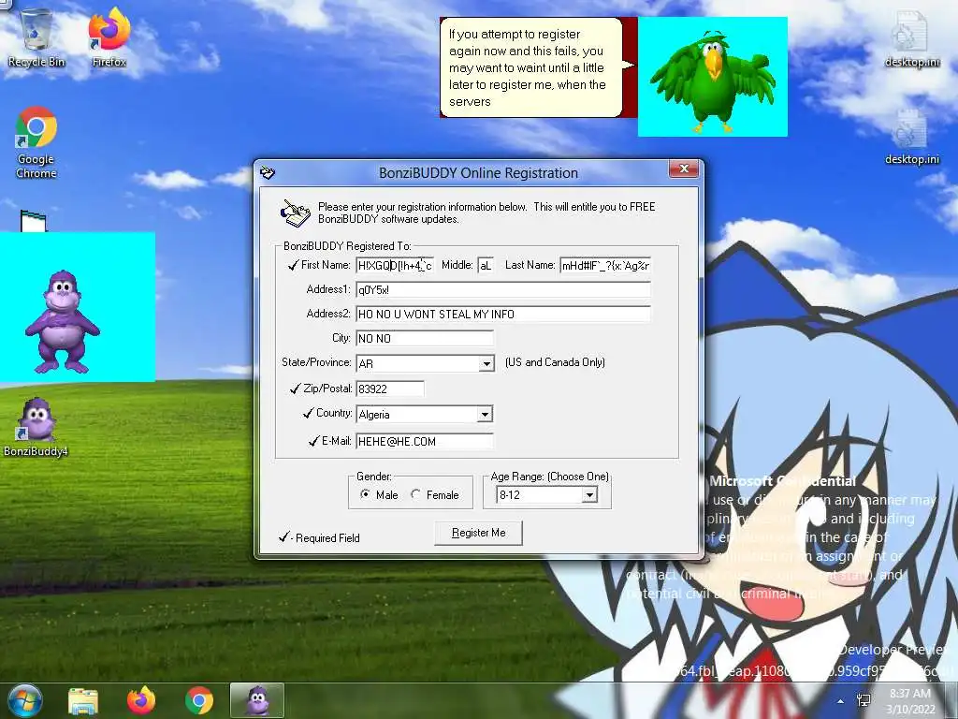
Task: Click the upper desktop.ini file icon
Action: 911,37
